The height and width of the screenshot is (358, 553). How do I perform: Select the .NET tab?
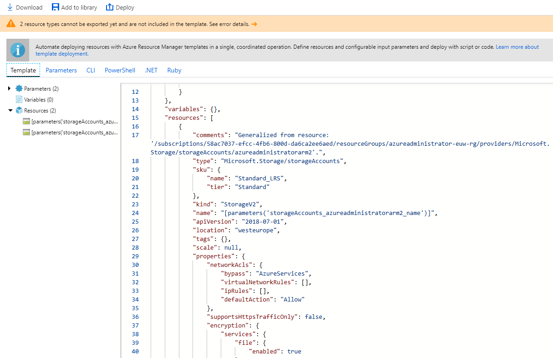point(151,70)
